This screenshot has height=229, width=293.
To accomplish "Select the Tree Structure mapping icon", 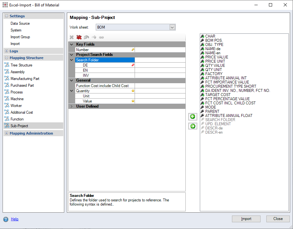I will pyautogui.click(x=7, y=65).
